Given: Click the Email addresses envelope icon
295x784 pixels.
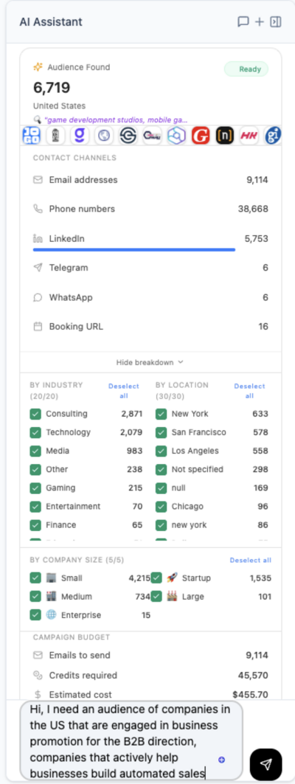Looking at the screenshot, I should tap(38, 179).
